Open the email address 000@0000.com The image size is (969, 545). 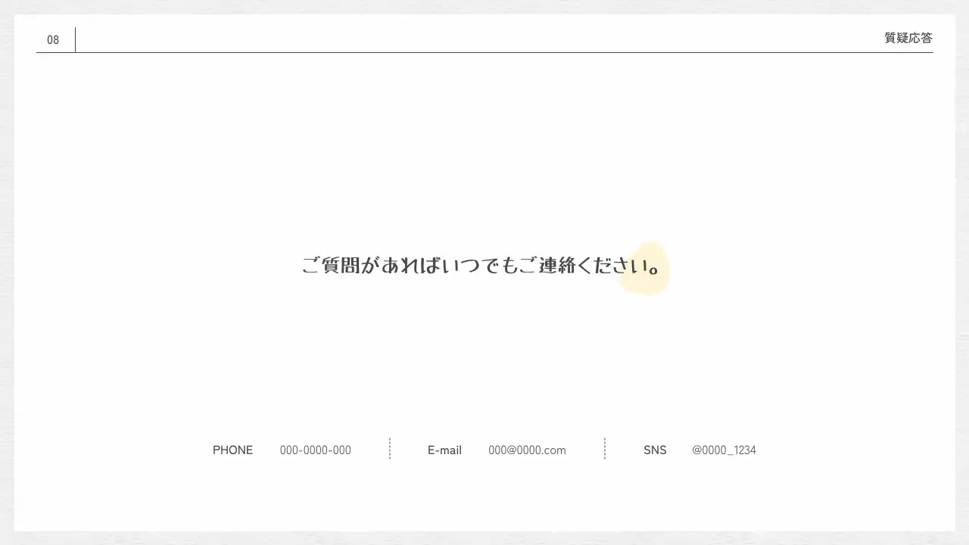point(527,450)
